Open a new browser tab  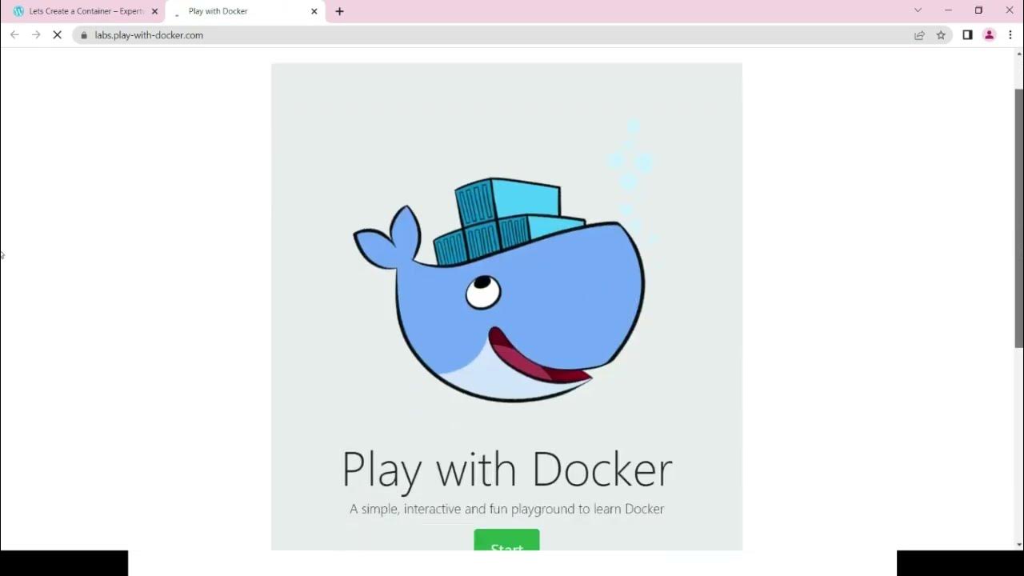click(x=339, y=11)
